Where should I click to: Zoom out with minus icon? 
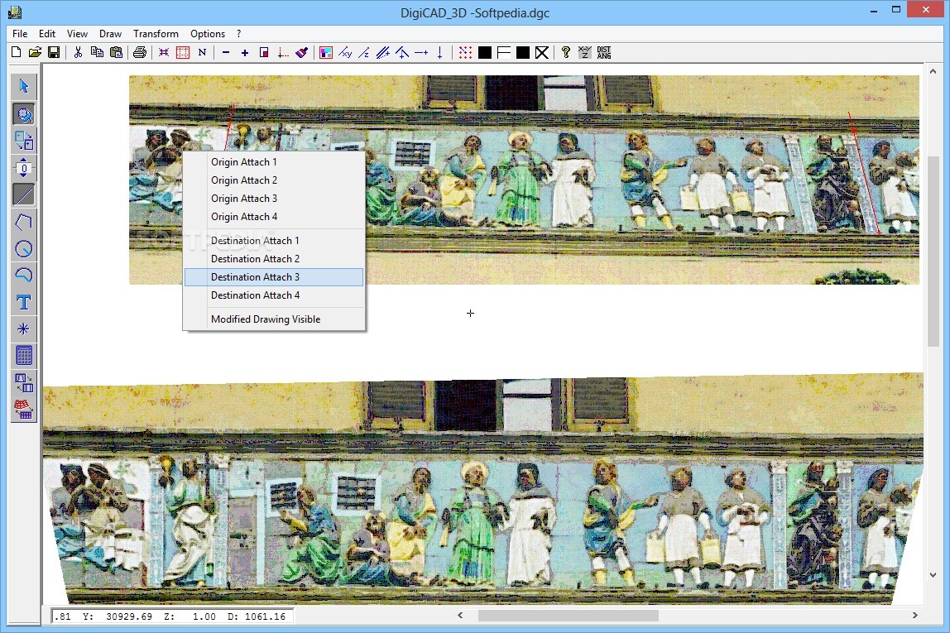226,53
